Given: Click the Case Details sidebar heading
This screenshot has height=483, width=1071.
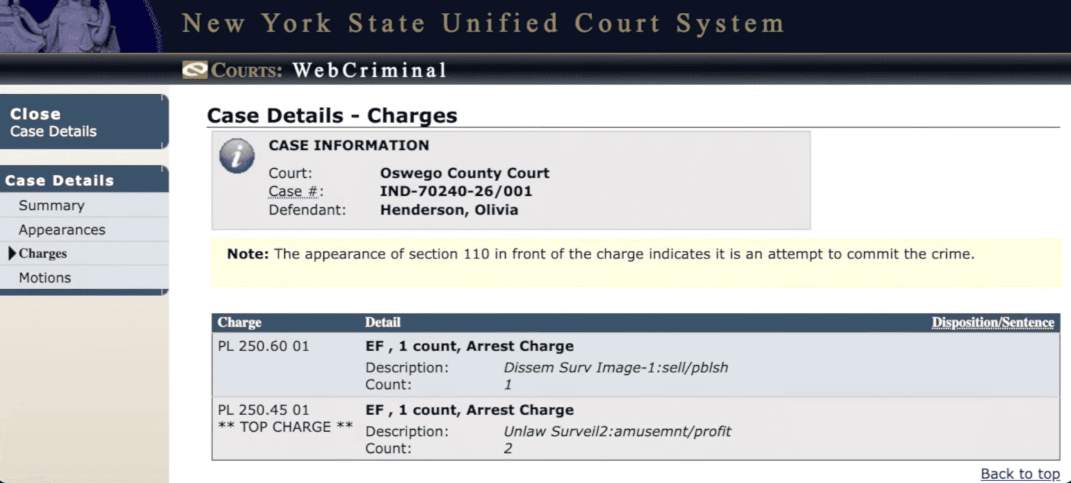Looking at the screenshot, I should pos(60,180).
